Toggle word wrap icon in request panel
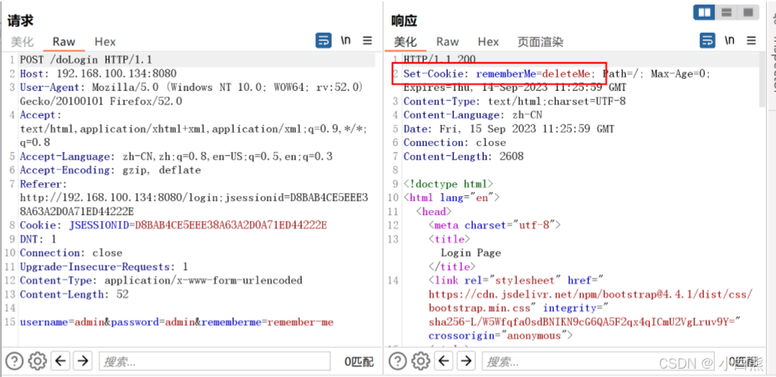This screenshot has height=377, width=776. click(324, 41)
